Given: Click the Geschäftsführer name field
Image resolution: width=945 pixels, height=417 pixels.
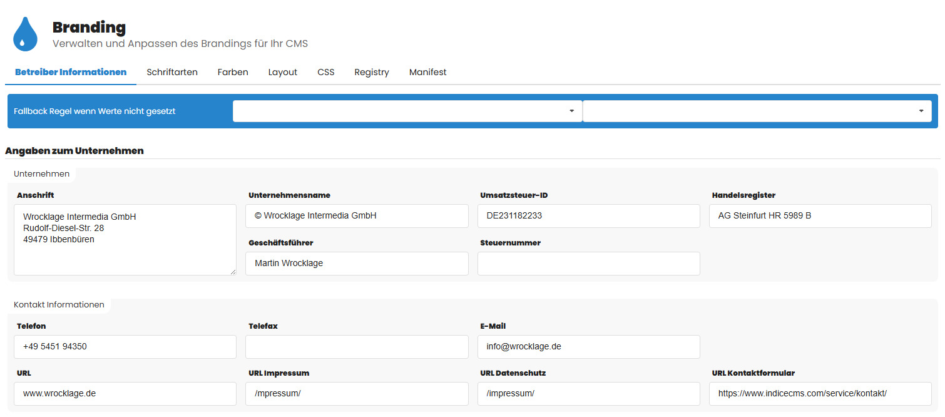Looking at the screenshot, I should tap(357, 264).
